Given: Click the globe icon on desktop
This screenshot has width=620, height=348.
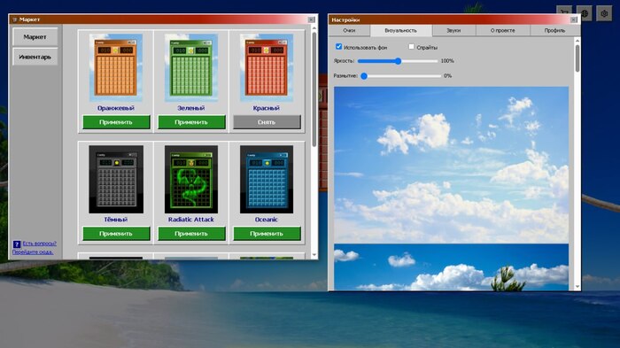Looking at the screenshot, I should [x=585, y=14].
